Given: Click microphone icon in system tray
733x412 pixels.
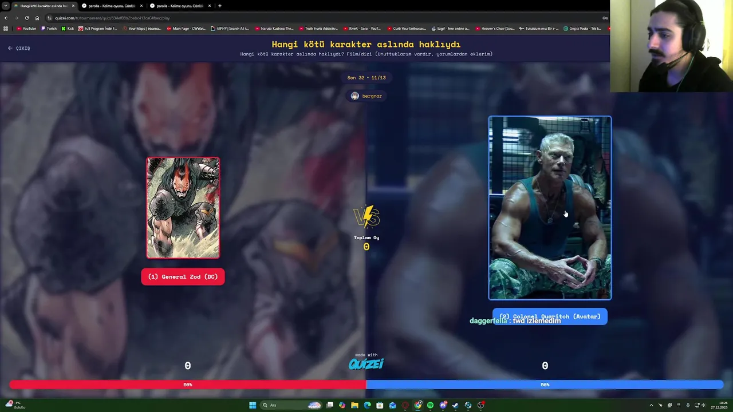Looking at the screenshot, I should (x=688, y=405).
